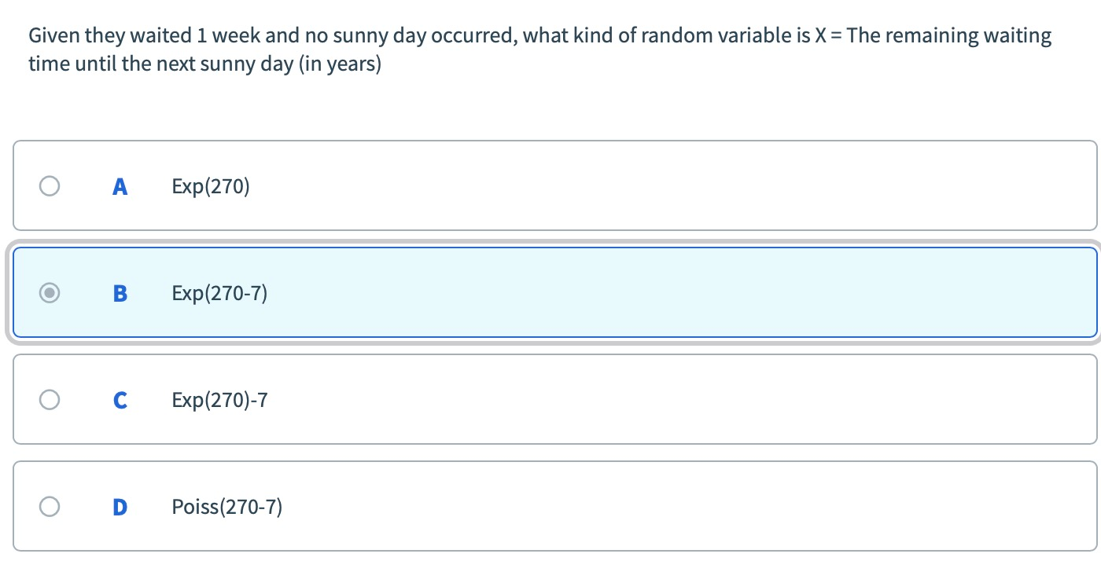Choose the radio button for option C
The width and height of the screenshot is (1101, 572).
(x=50, y=400)
